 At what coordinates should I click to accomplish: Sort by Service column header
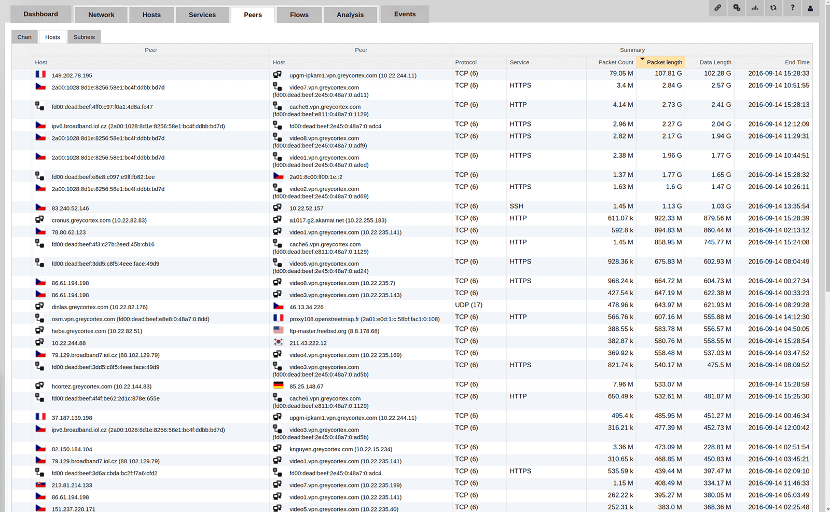(546, 62)
